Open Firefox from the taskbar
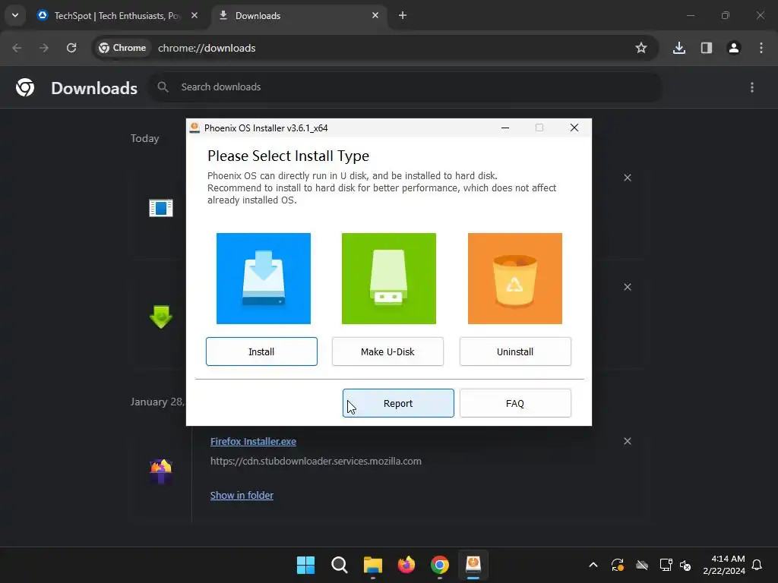 tap(406, 565)
